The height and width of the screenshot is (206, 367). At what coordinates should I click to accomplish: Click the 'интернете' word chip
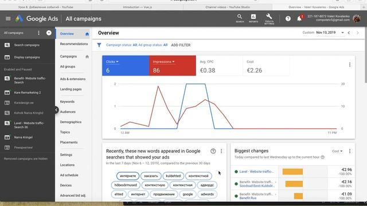click(x=128, y=176)
